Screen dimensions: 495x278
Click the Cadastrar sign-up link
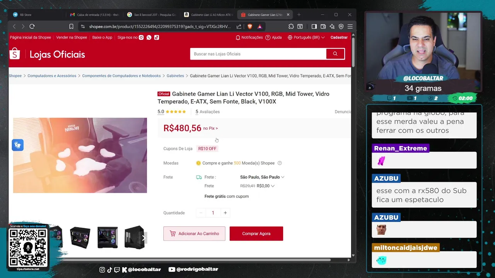click(339, 37)
